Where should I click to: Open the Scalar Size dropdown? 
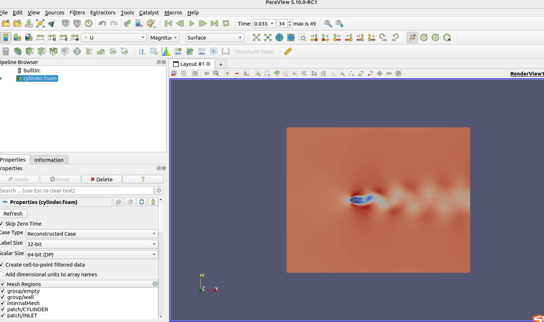click(x=92, y=254)
